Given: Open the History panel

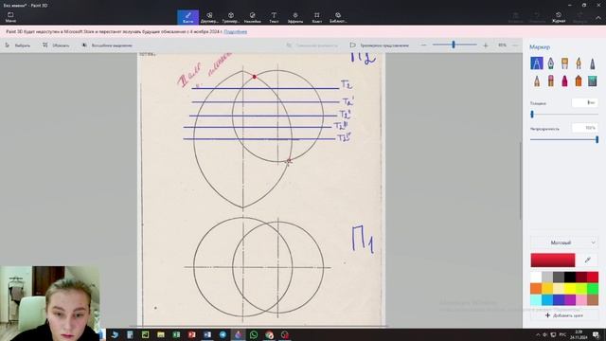Looking at the screenshot, I should (559, 17).
